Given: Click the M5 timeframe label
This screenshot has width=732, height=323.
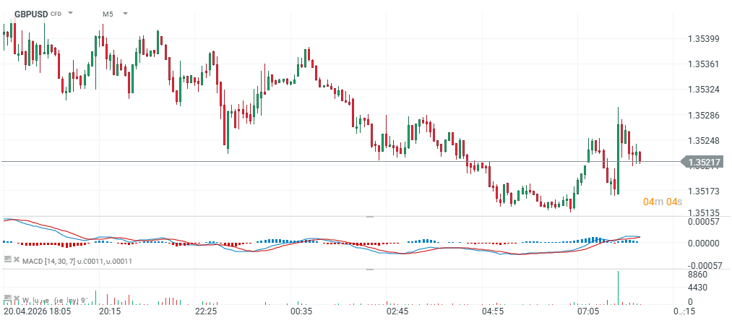Looking at the screenshot, I should [x=107, y=14].
